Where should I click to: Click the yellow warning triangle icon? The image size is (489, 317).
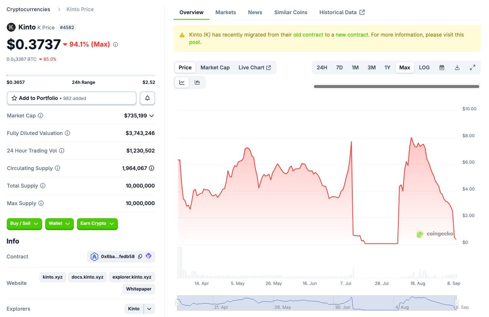coord(182,35)
